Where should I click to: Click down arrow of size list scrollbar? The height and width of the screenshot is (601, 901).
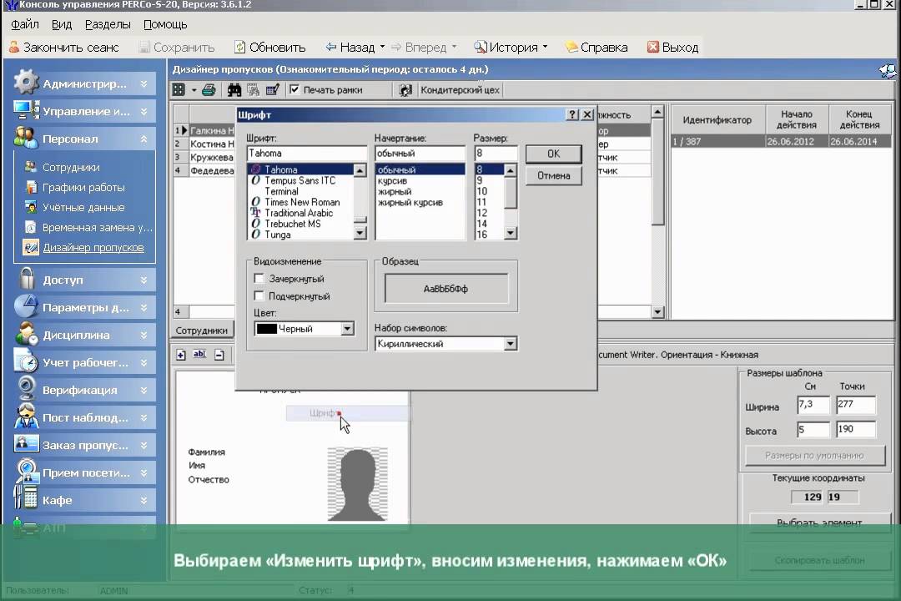511,233
